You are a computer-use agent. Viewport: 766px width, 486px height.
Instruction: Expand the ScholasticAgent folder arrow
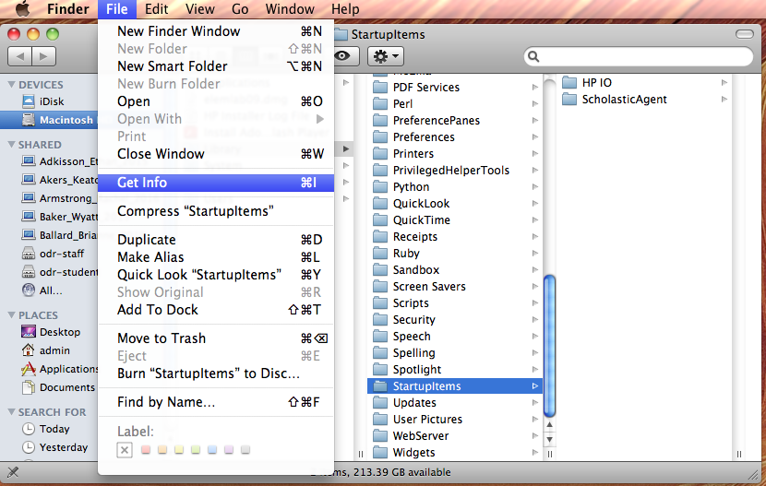724,99
